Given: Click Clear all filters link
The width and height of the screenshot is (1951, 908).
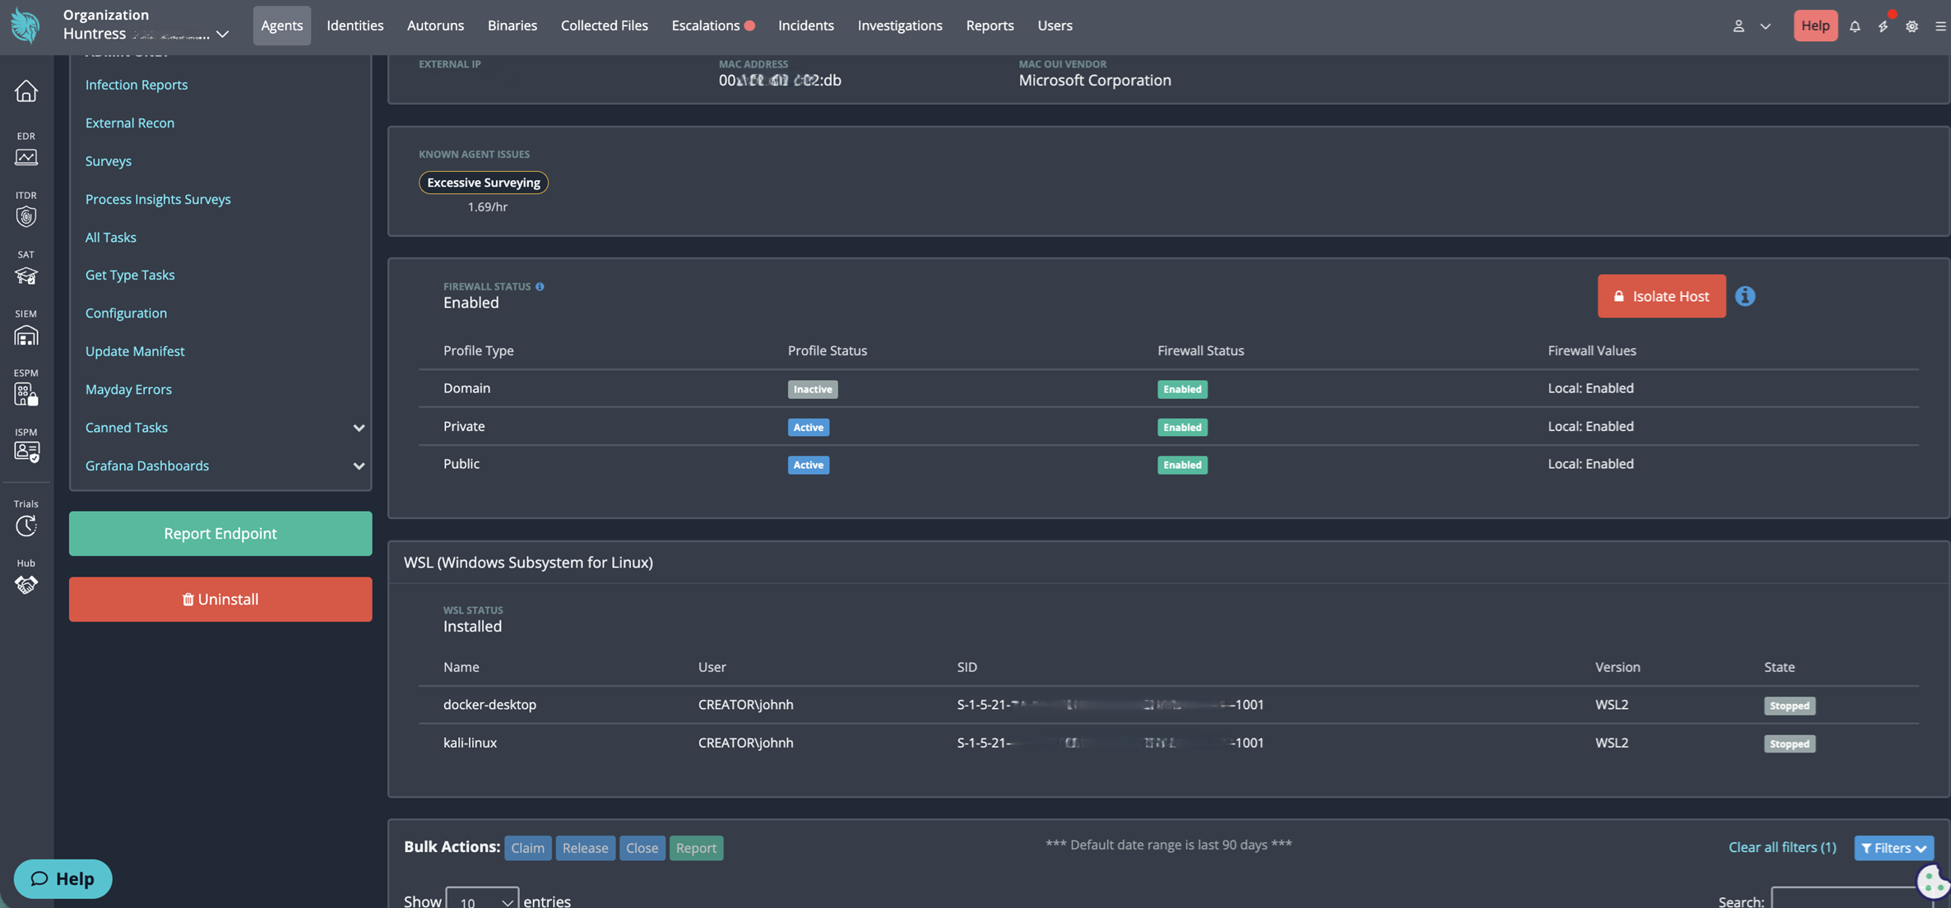Looking at the screenshot, I should click(1782, 848).
